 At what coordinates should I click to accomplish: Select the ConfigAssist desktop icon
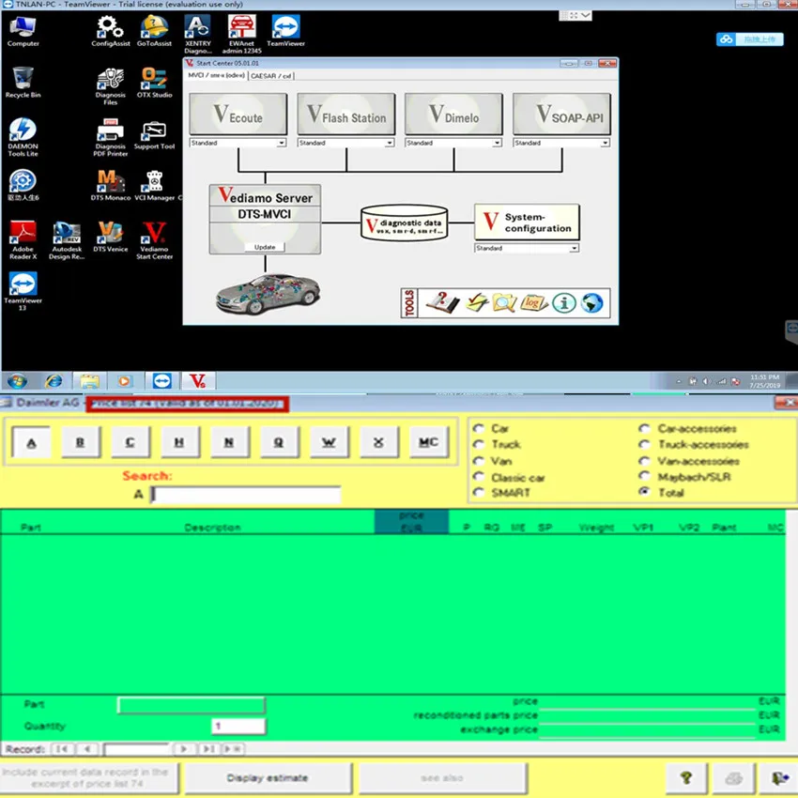111,32
